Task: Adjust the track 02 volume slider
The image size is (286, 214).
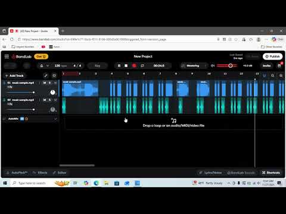Action: [21, 109]
